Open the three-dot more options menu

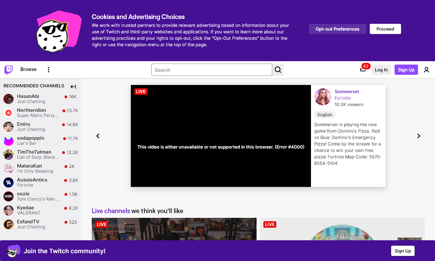pos(49,70)
